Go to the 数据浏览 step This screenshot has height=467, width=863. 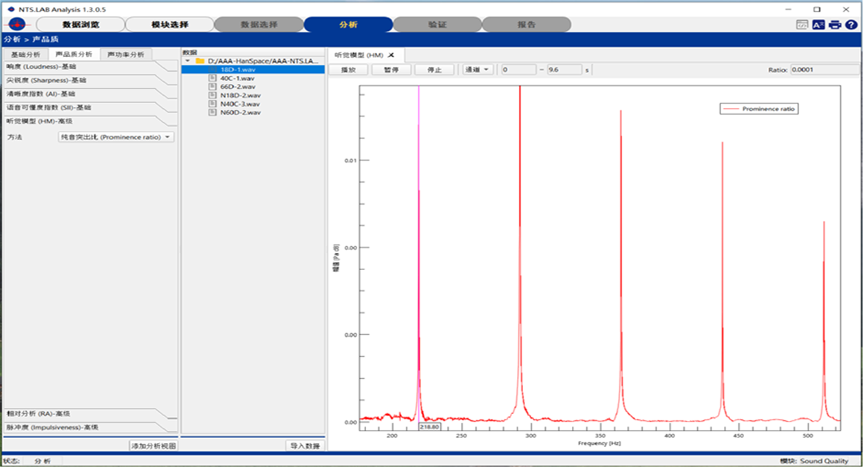(x=81, y=25)
